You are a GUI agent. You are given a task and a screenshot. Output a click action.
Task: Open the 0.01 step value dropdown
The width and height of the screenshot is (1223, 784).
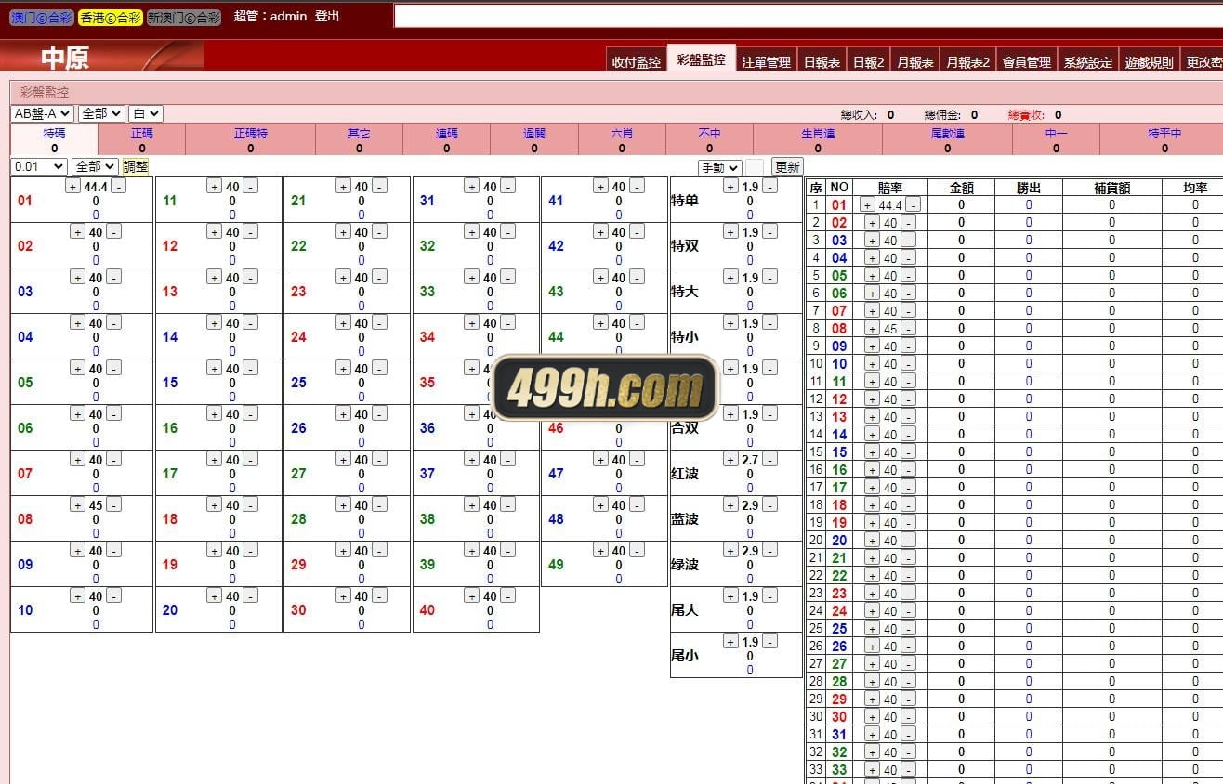click(x=39, y=166)
